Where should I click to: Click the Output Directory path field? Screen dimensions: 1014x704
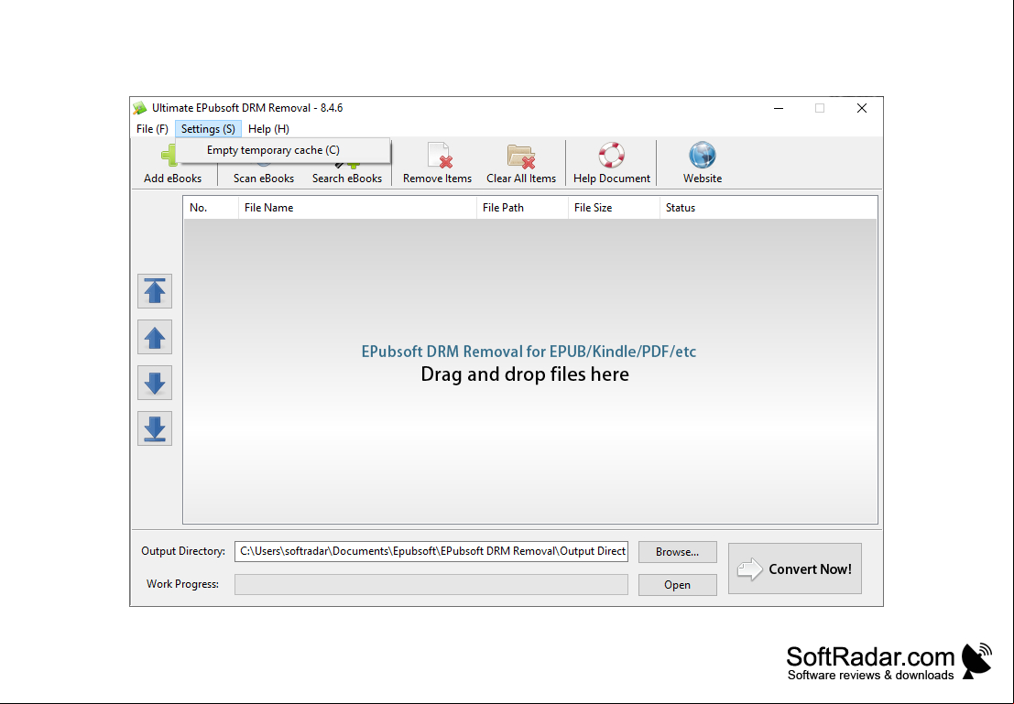click(431, 551)
